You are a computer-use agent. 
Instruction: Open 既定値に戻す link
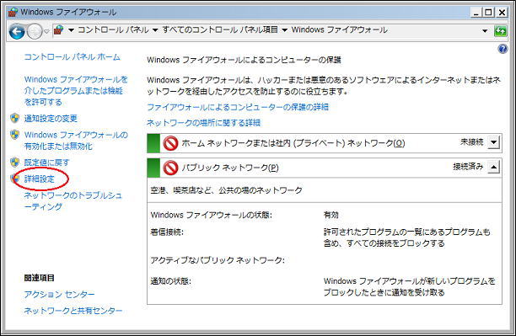[46, 163]
